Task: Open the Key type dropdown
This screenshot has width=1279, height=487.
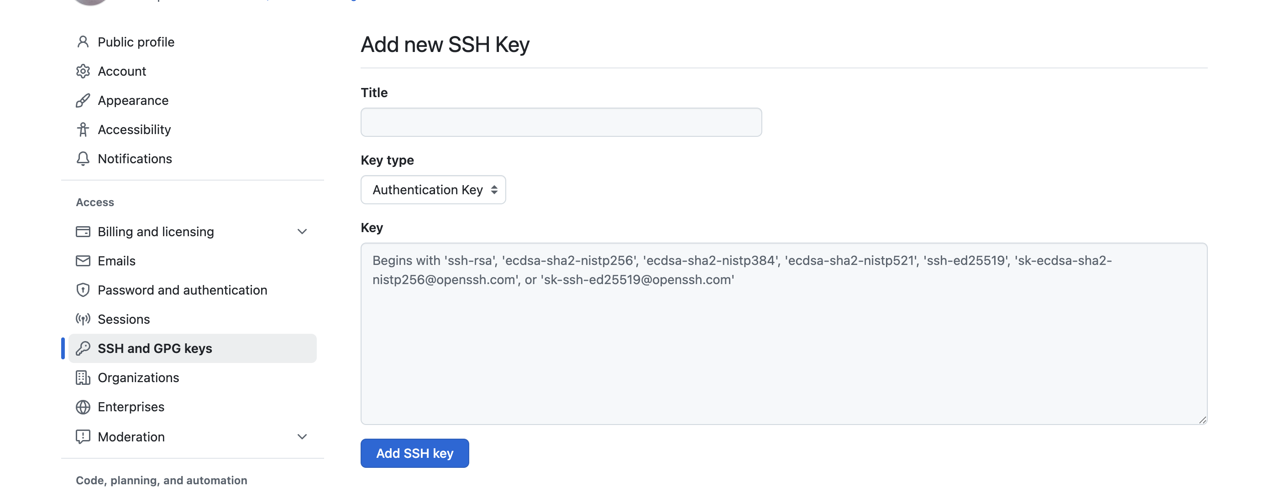Action: [433, 190]
